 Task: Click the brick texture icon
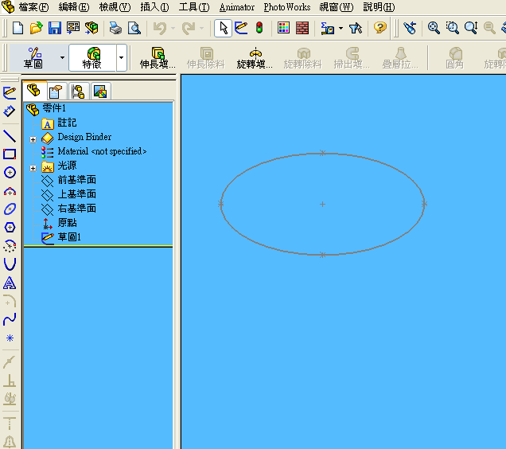[x=302, y=28]
